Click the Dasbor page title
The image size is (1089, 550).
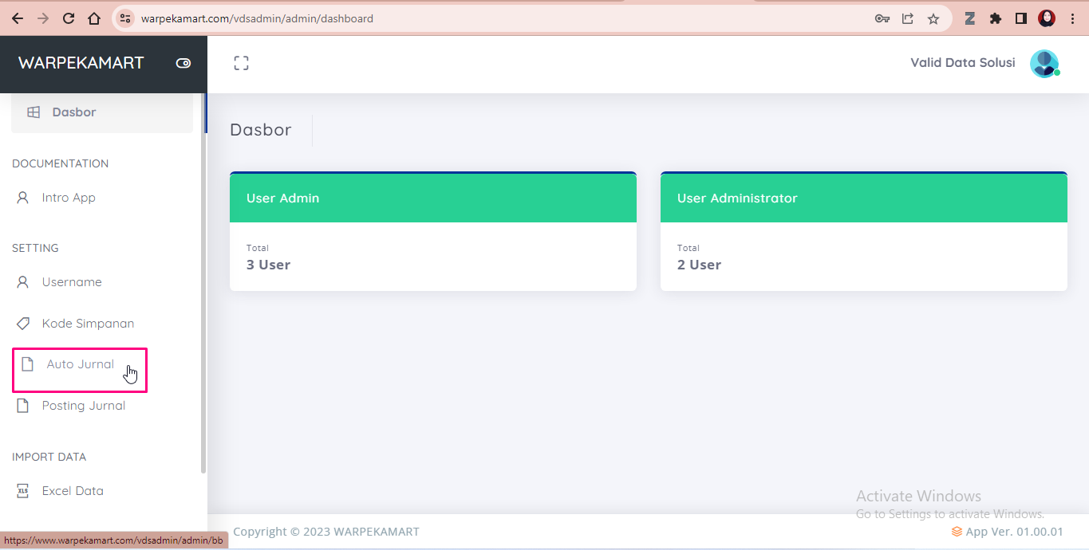[261, 130]
